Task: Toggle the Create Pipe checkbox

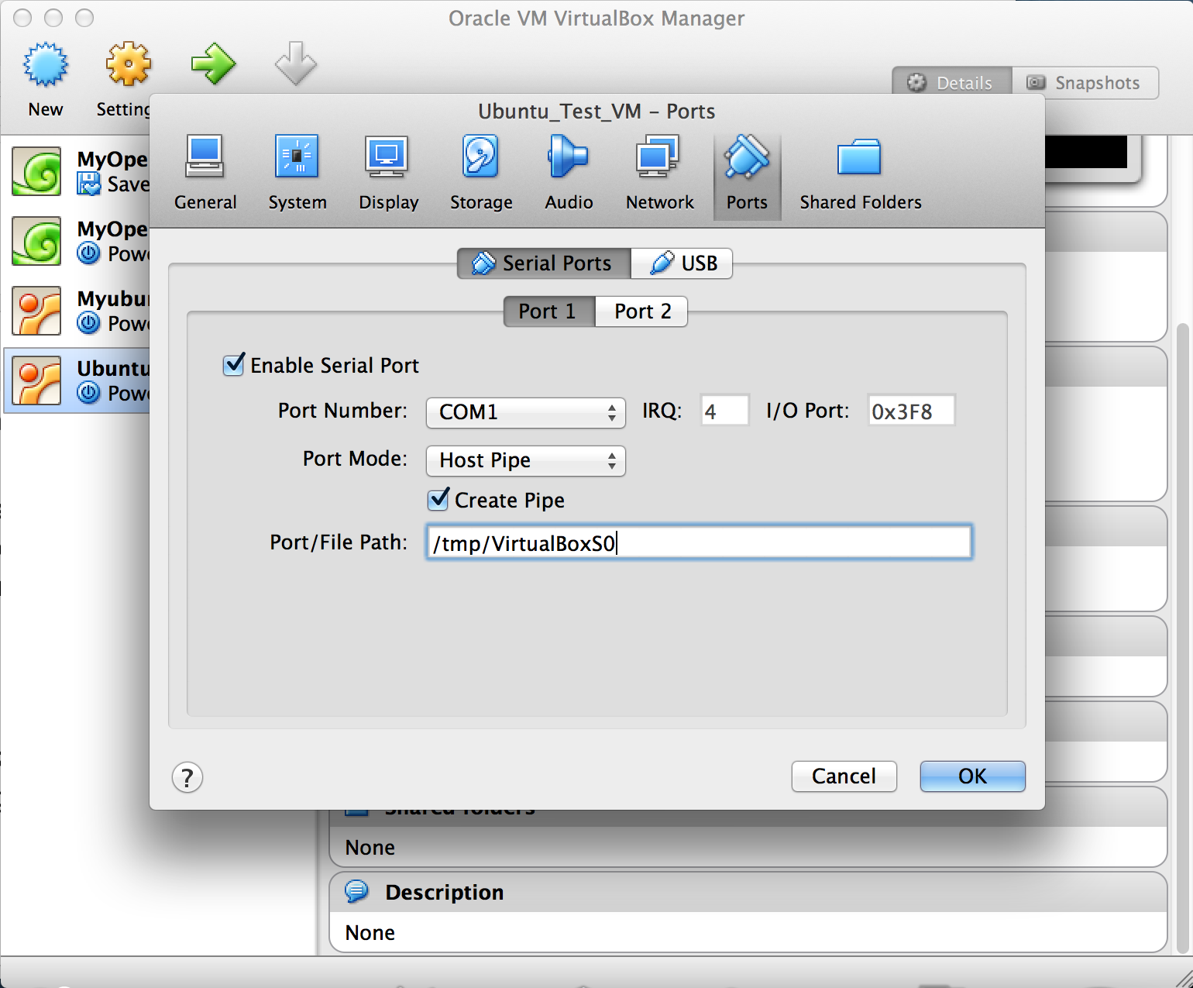Action: pyautogui.click(x=438, y=500)
